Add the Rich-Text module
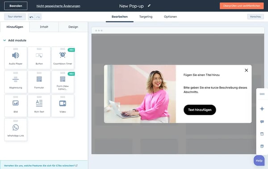 39,106
